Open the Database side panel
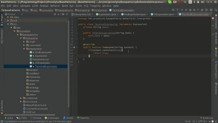This screenshot has height=123, width=218. [x=216, y=88]
